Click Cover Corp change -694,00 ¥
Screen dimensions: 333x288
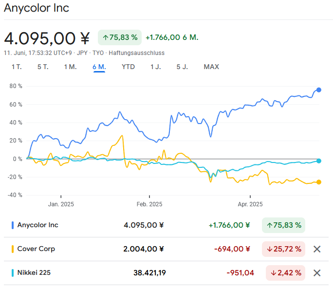pyautogui.click(x=232, y=249)
